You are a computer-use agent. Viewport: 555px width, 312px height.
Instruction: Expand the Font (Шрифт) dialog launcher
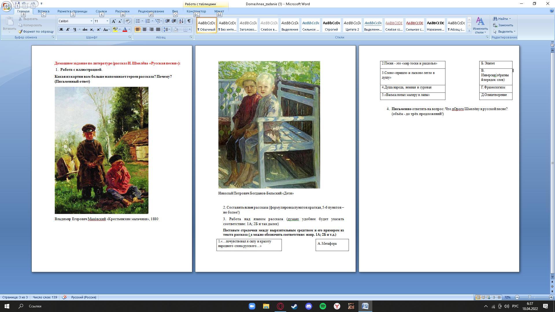(x=130, y=37)
